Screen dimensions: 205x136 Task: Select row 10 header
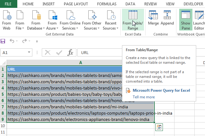pyautogui.click(x=3, y=126)
